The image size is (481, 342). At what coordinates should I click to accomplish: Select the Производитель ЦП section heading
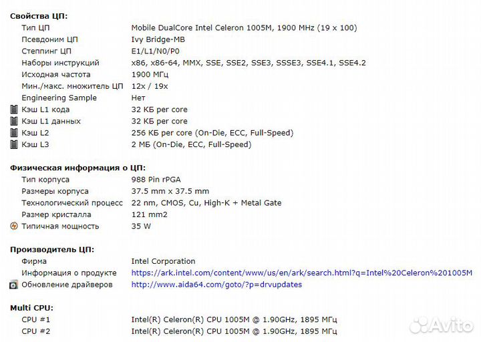click(52, 249)
